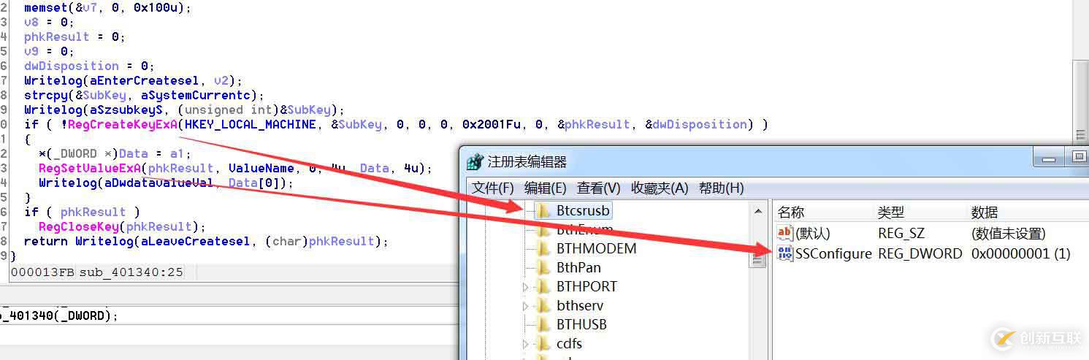Click RegCreateKeyExA in the decompiled code
Image resolution: width=1089 pixels, height=360 pixels.
123,124
